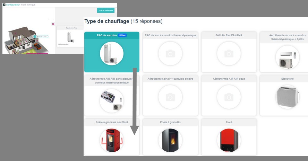The height and width of the screenshot is (161, 308).
Task: Choose PAC air eau + cumulus thermodynamique card
Action: click(170, 53)
